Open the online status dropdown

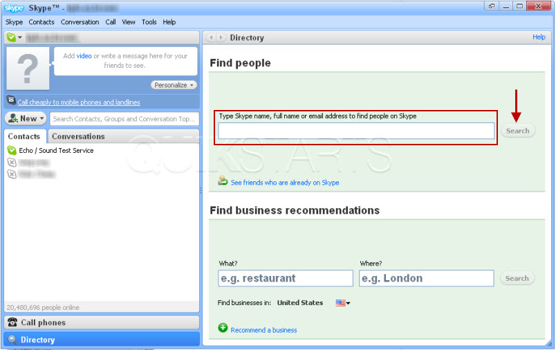(15, 37)
